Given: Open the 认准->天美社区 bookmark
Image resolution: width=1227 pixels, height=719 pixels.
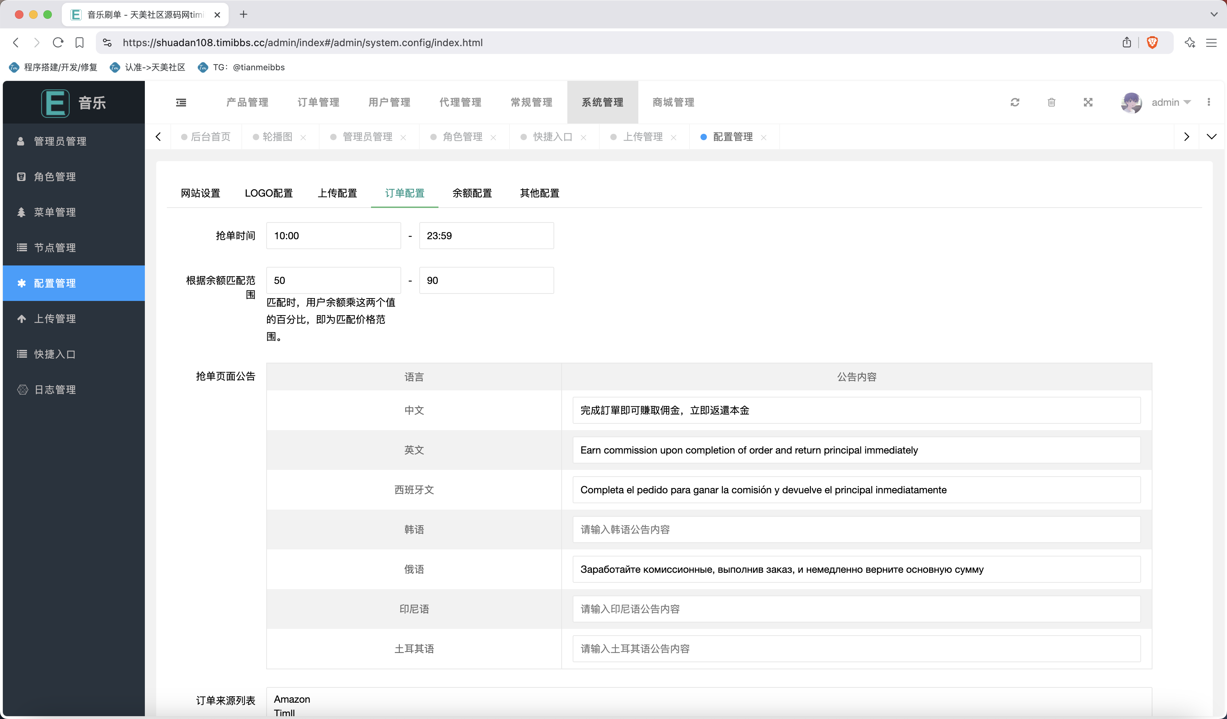Looking at the screenshot, I should (148, 67).
